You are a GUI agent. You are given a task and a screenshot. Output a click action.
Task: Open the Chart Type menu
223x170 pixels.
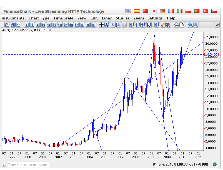[x=39, y=18]
